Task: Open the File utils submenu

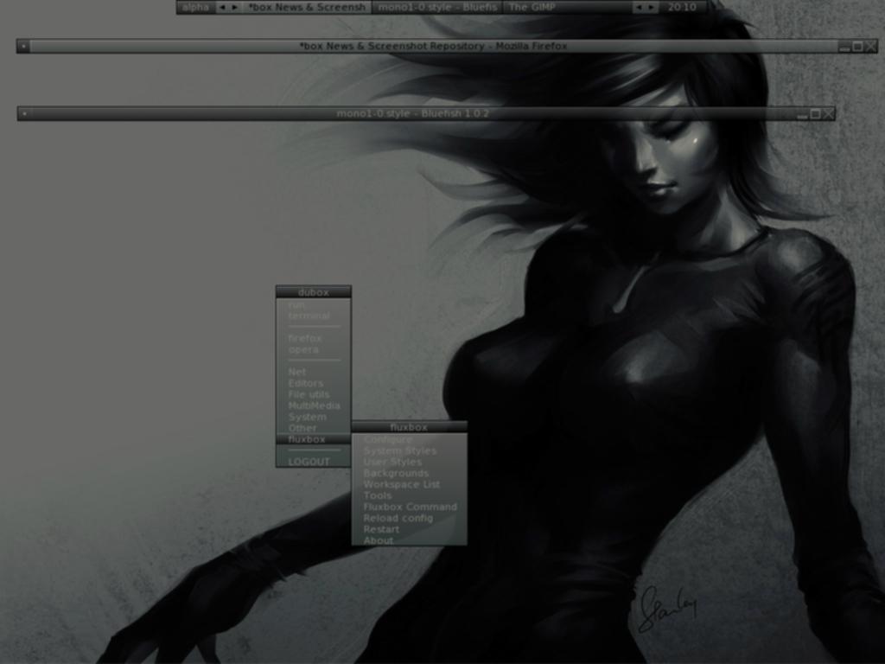Action: pos(313,394)
